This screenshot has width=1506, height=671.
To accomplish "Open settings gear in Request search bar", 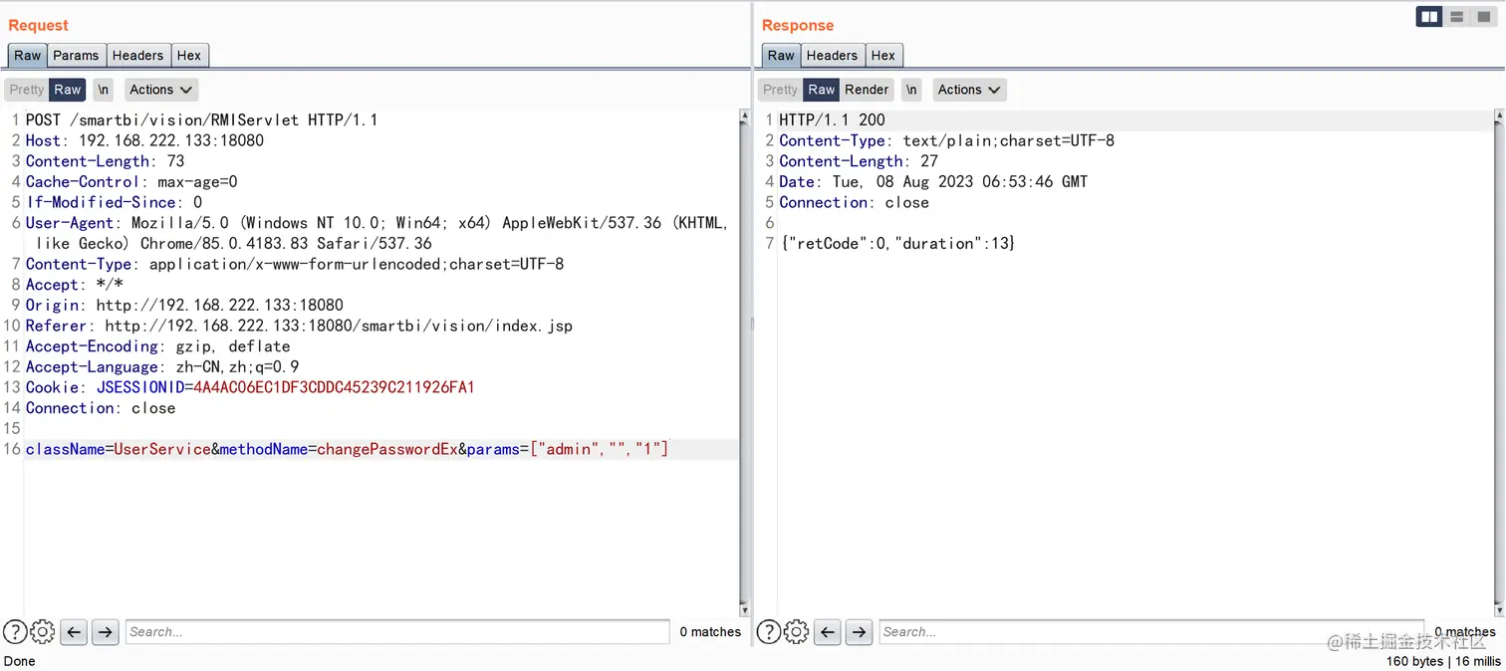I will (42, 631).
